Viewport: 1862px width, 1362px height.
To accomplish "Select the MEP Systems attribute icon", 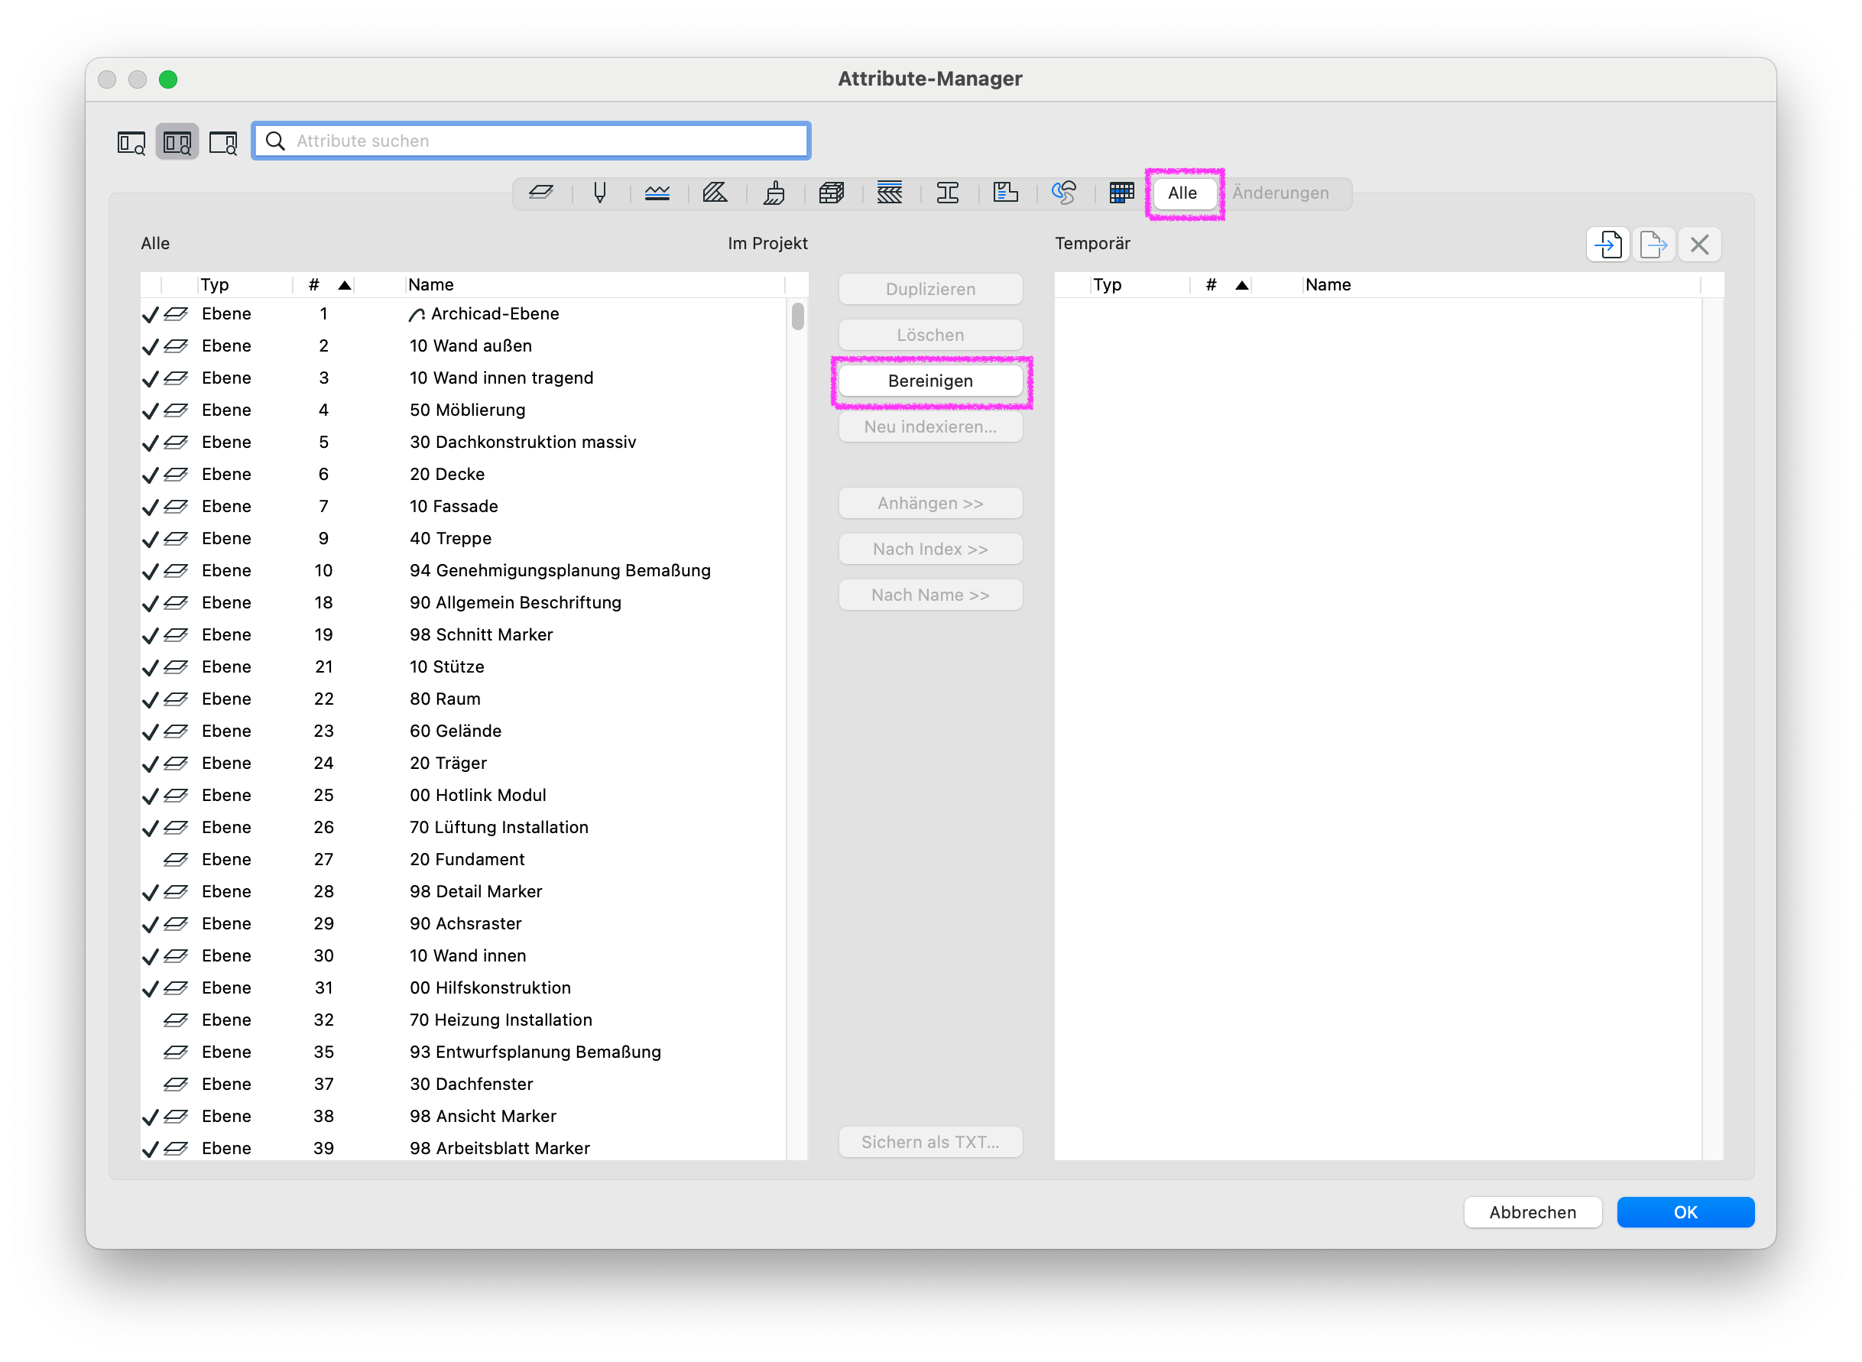I will pyautogui.click(x=1064, y=193).
